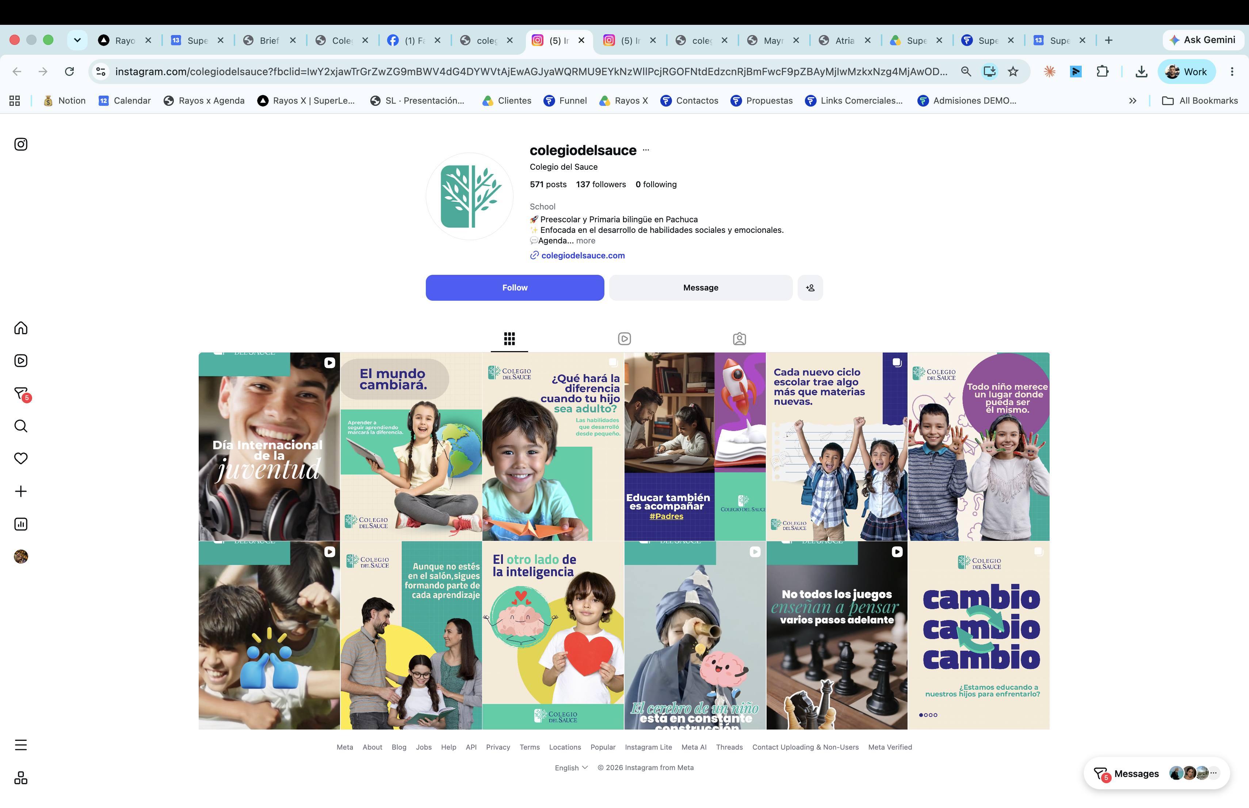The width and height of the screenshot is (1249, 808).
Task: Open Notifications heart icon
Action: coord(20,459)
